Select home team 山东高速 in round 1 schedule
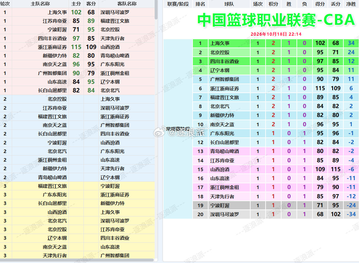359x263 pixels. [57, 82]
